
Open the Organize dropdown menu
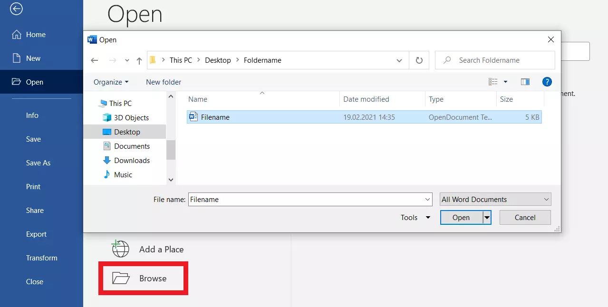click(111, 82)
